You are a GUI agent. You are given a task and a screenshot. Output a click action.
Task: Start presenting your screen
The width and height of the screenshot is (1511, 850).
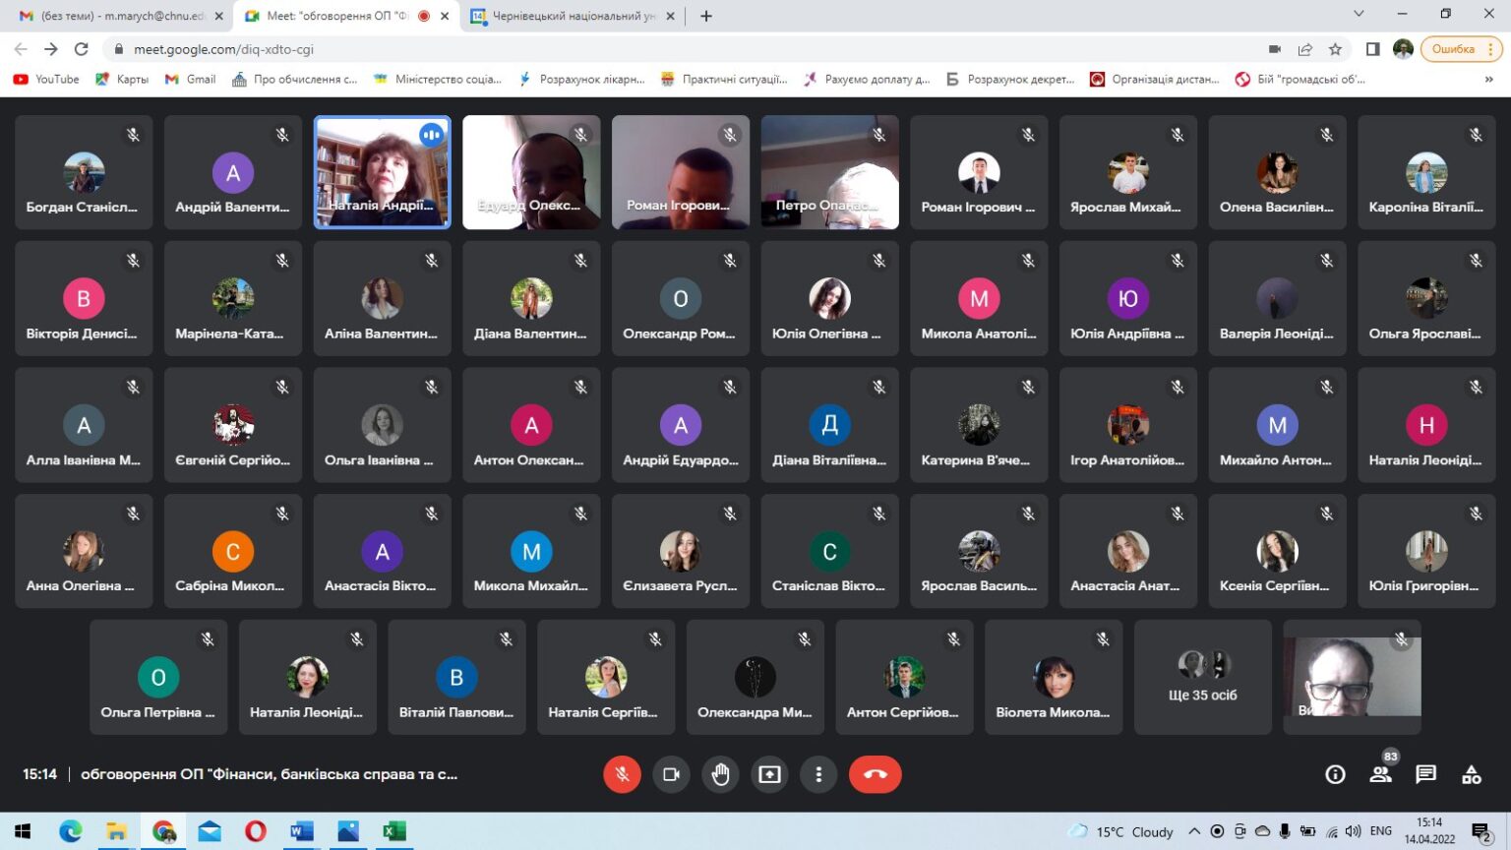click(769, 774)
